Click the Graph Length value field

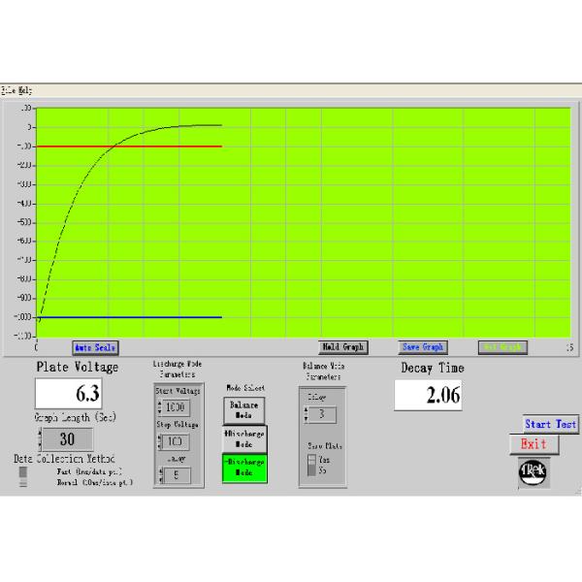click(70, 438)
